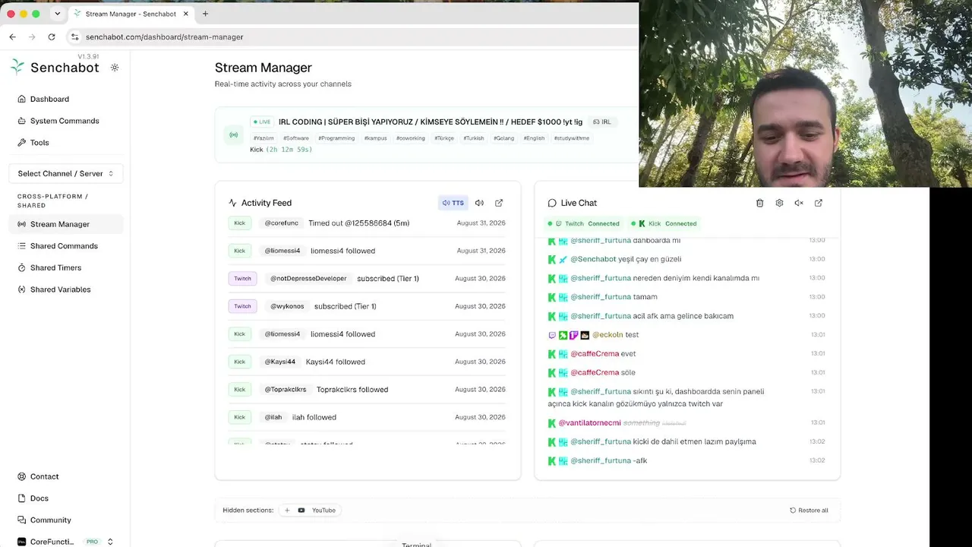Open Shared Commands
Image resolution: width=972 pixels, height=547 pixels.
click(x=66, y=246)
